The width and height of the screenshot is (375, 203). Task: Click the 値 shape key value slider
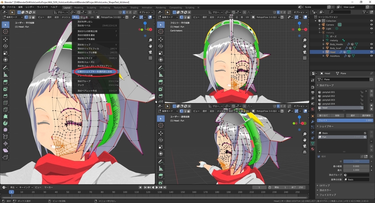pyautogui.click(x=356, y=161)
